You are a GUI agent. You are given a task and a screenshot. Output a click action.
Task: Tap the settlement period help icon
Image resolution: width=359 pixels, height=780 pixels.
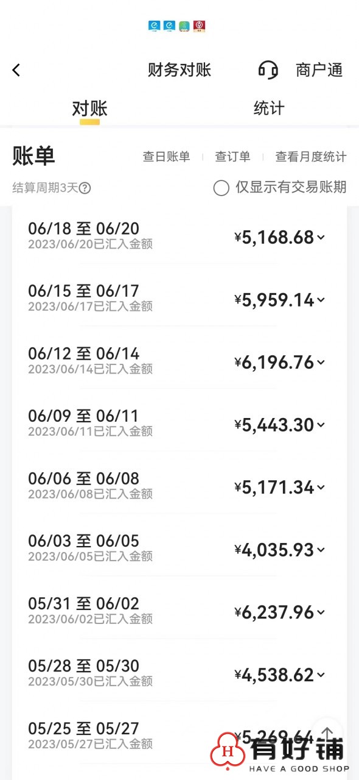tap(85, 188)
